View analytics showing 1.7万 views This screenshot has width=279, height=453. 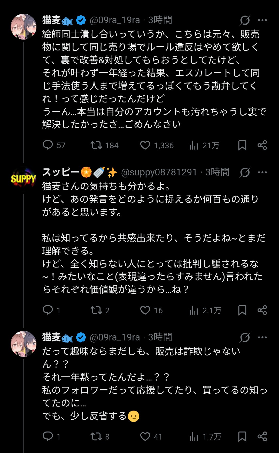pyautogui.click(x=194, y=437)
